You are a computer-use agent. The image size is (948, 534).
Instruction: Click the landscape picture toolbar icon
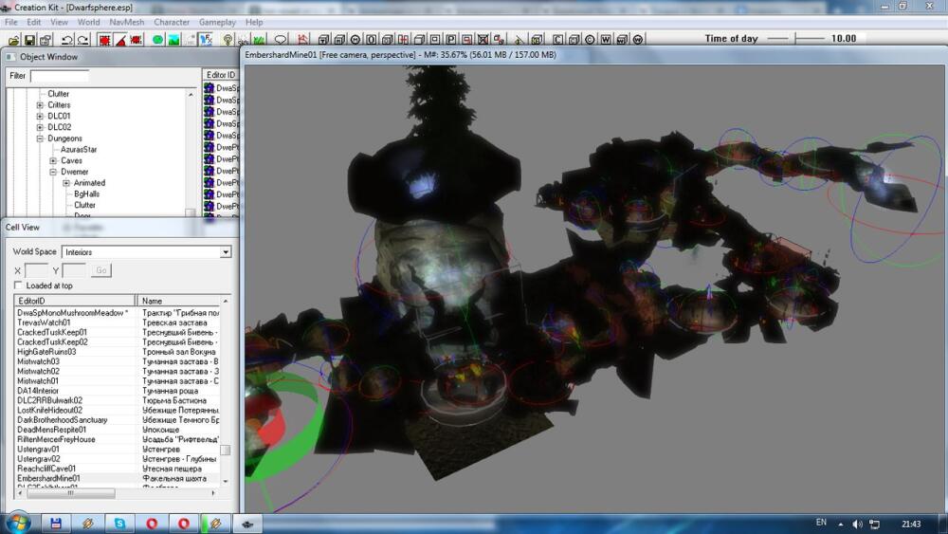tap(173, 40)
